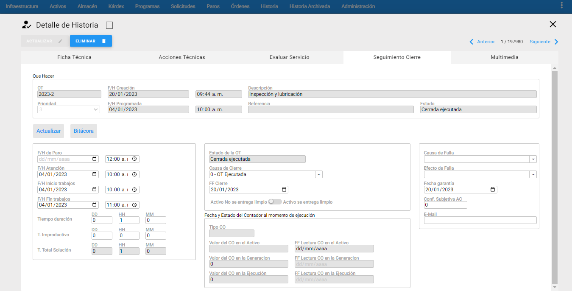The image size is (572, 291).
Task: Click the T. Improductivo HH field
Action: (129, 235)
